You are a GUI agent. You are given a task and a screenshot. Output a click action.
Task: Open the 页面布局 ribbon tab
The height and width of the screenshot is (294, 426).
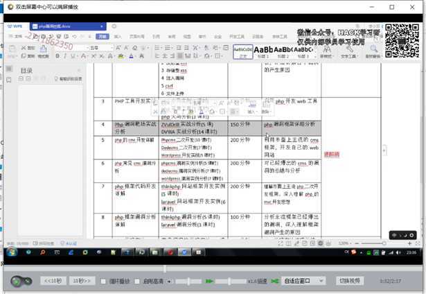[136, 37]
